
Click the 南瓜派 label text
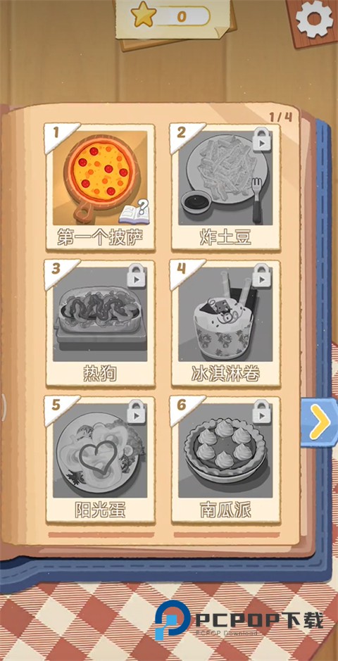[x=225, y=510]
